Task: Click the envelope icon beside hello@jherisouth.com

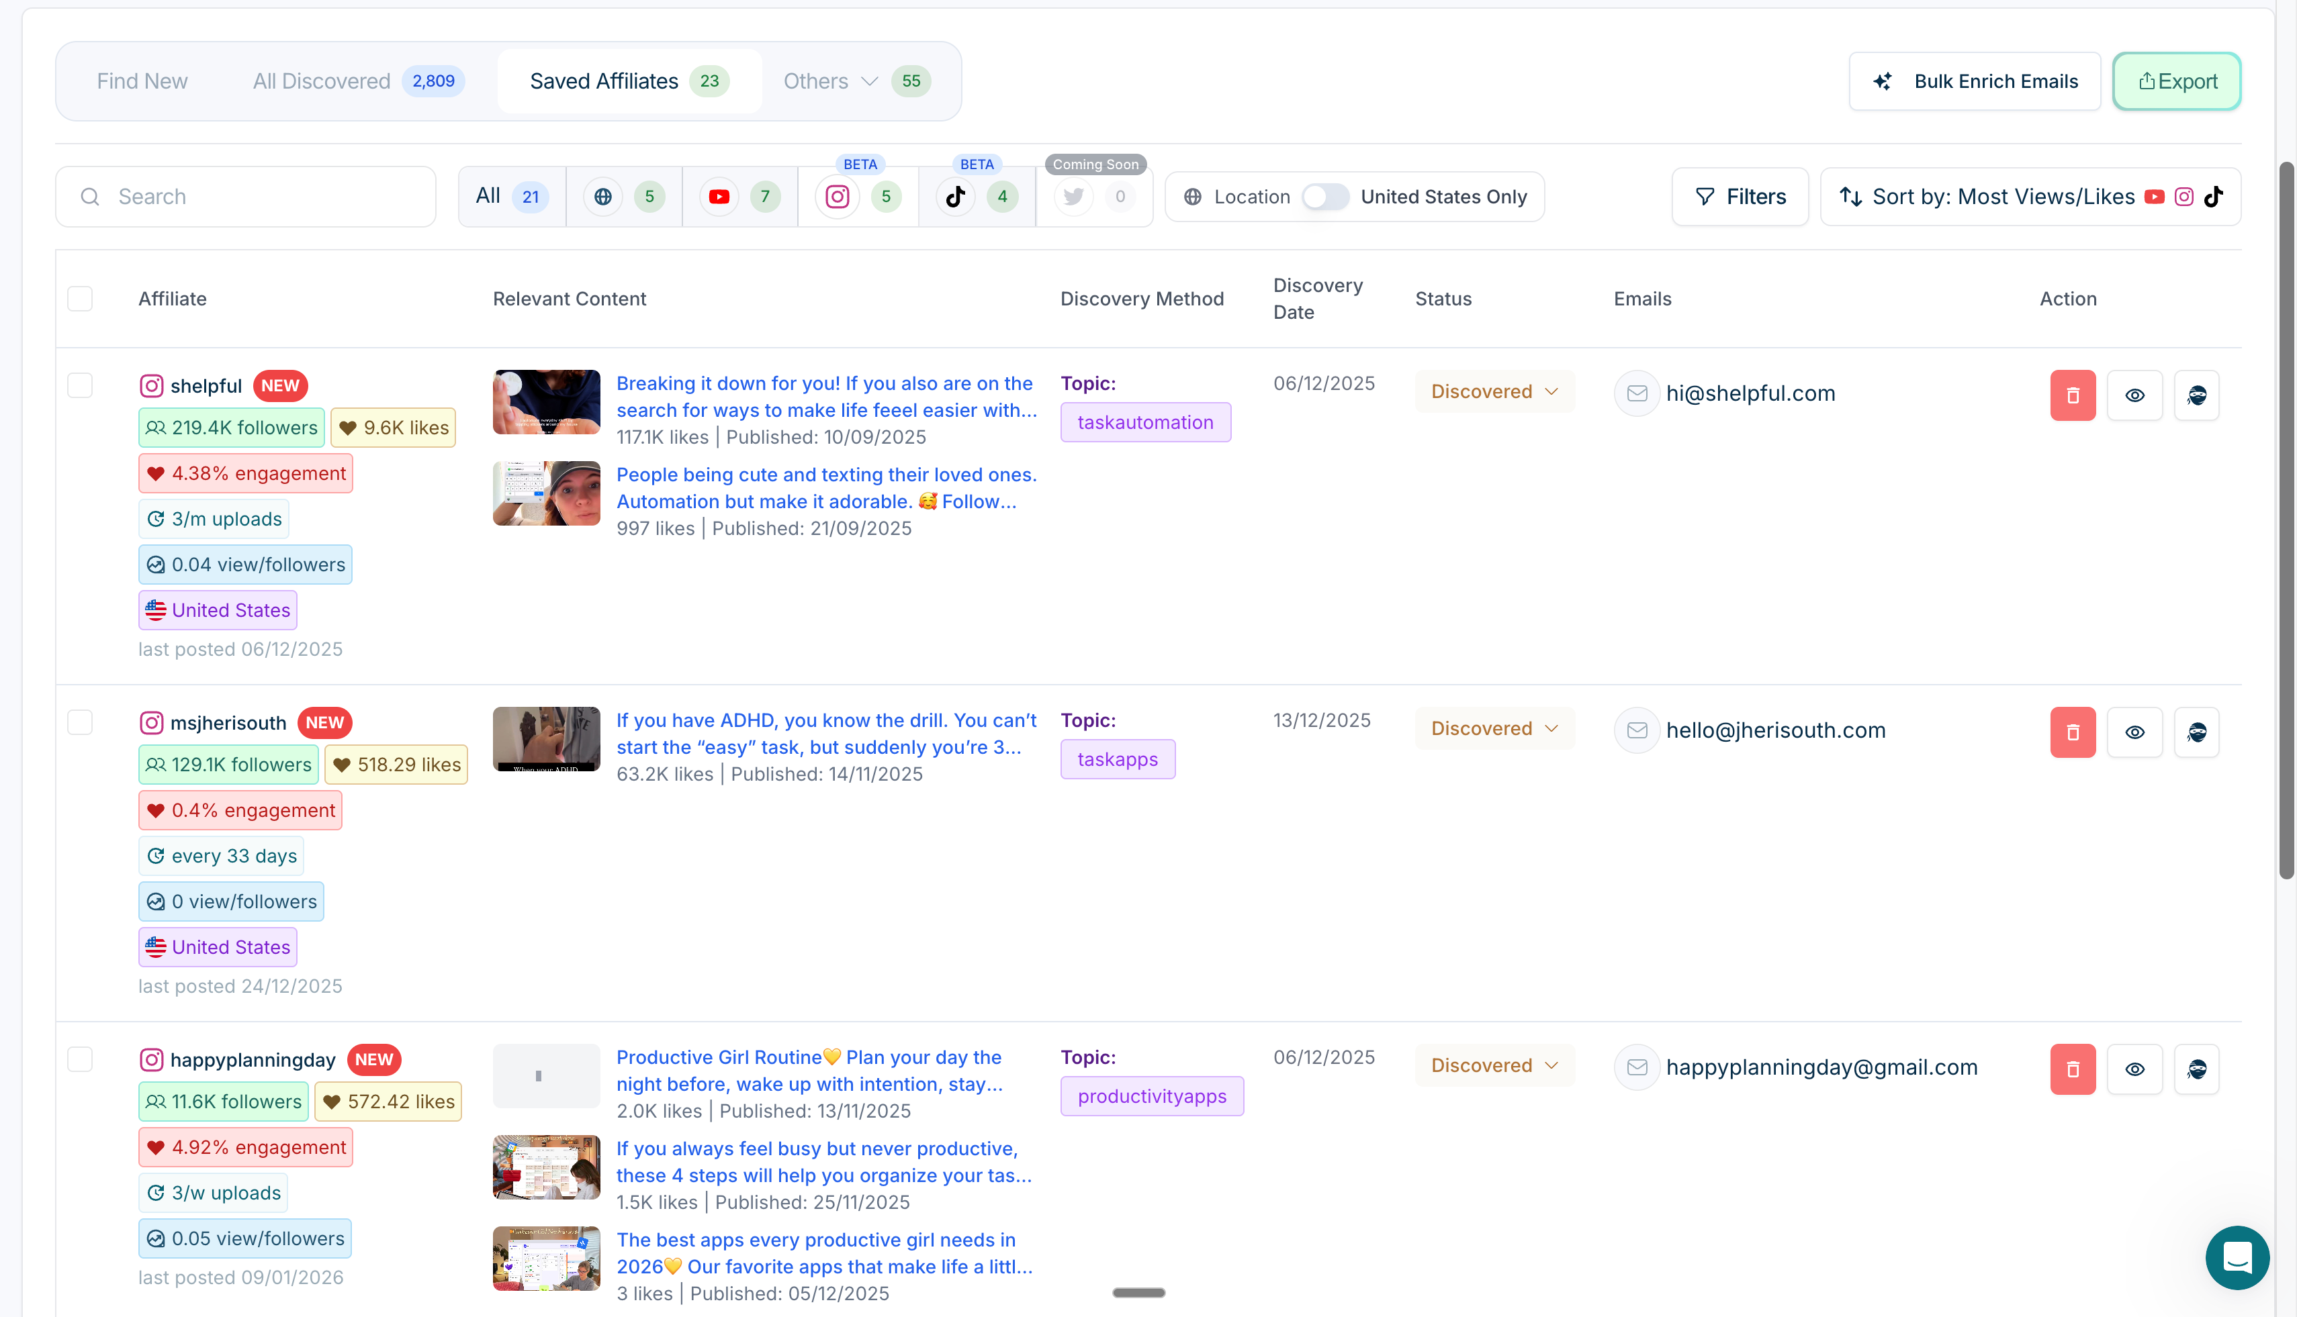Action: [x=1636, y=730]
